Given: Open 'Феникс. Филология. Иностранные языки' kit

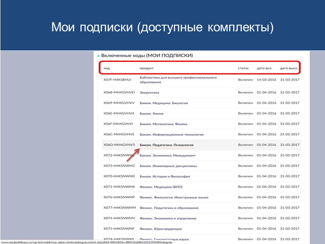Looking at the screenshot, I should 174,197.
